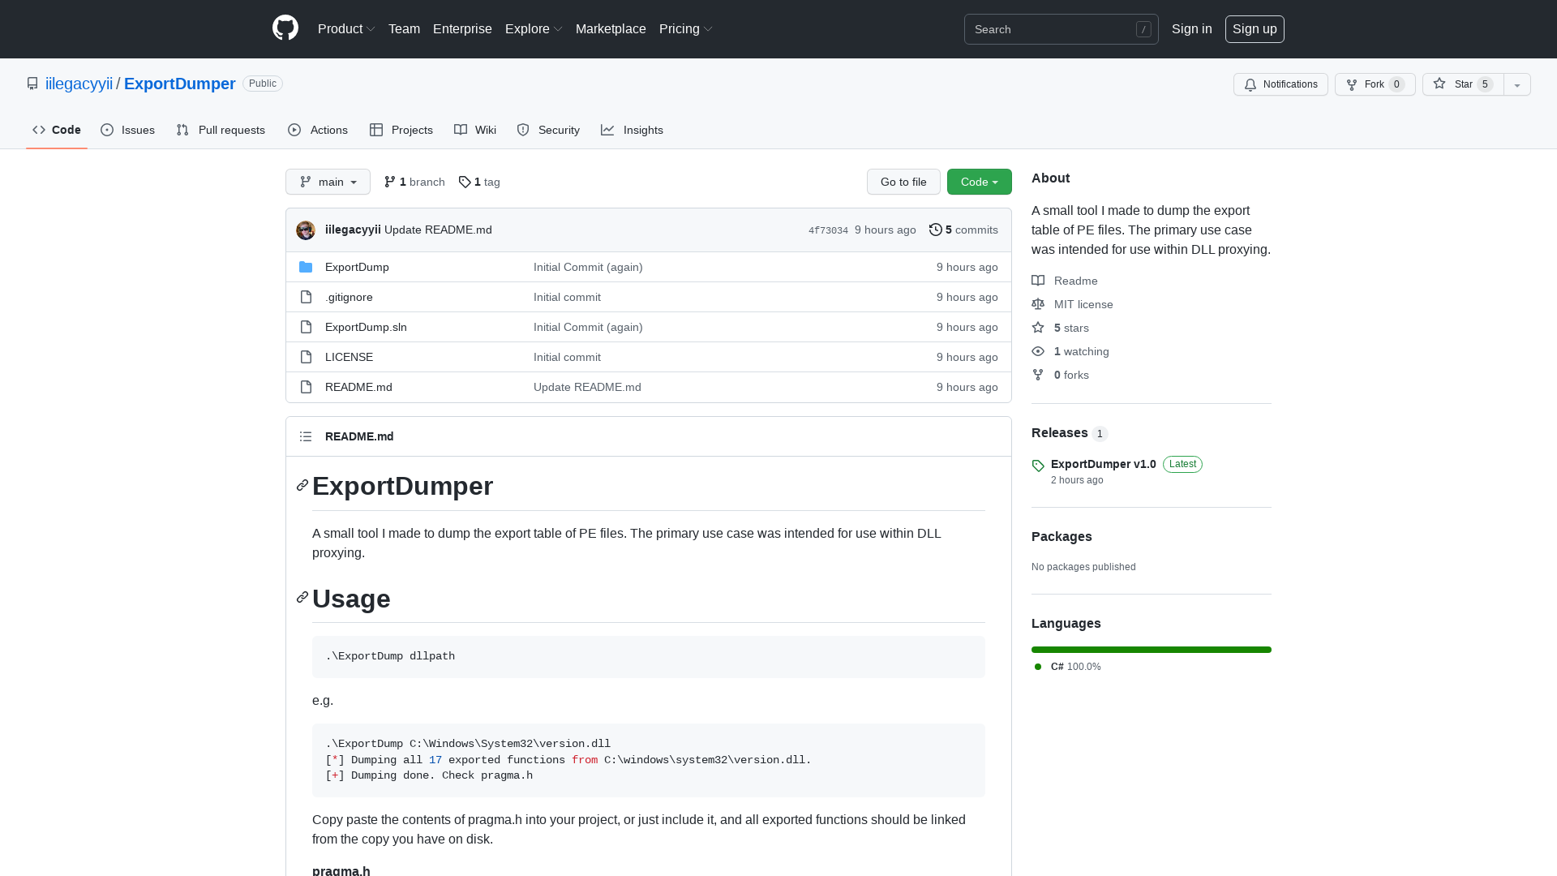This screenshot has width=1557, height=876.
Task: Open GitHub homepage via the logo icon
Action: [285, 28]
